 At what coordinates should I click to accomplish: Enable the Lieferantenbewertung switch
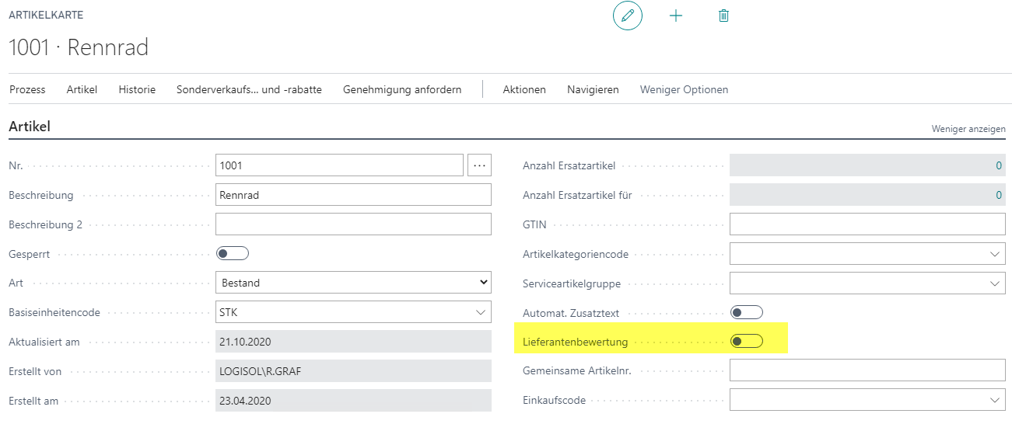click(x=747, y=342)
